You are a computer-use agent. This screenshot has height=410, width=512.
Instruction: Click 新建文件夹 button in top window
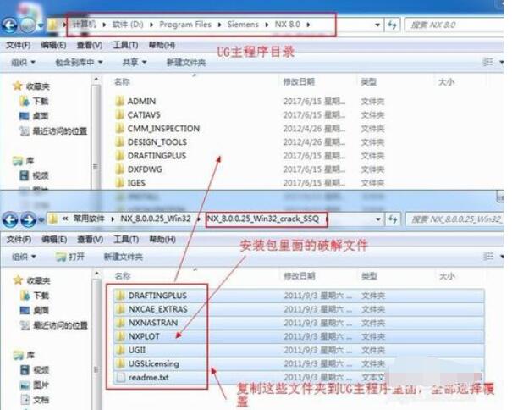(x=186, y=62)
